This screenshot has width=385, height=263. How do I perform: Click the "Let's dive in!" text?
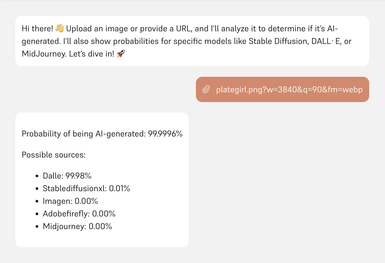[x=92, y=54]
